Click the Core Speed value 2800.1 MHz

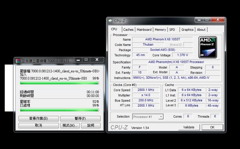click(x=146, y=90)
